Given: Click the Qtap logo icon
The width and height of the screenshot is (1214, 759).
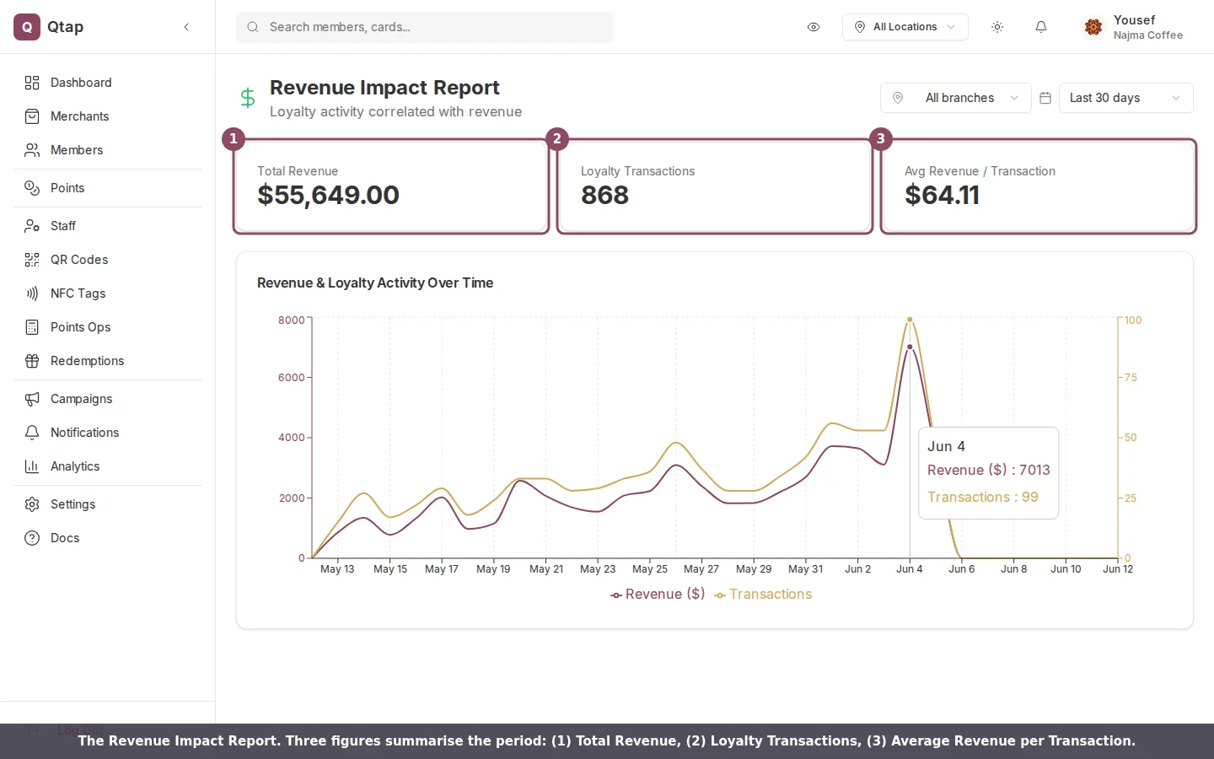Looking at the screenshot, I should coord(27,27).
